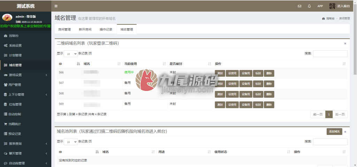The height and width of the screenshot is (167, 357).
Task: Sort the ID column in QR domain table
Action: [78, 64]
